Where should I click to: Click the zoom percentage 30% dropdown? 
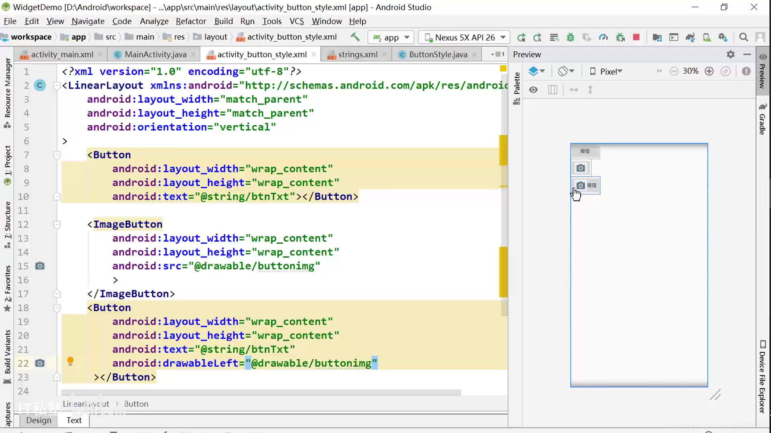click(x=691, y=71)
